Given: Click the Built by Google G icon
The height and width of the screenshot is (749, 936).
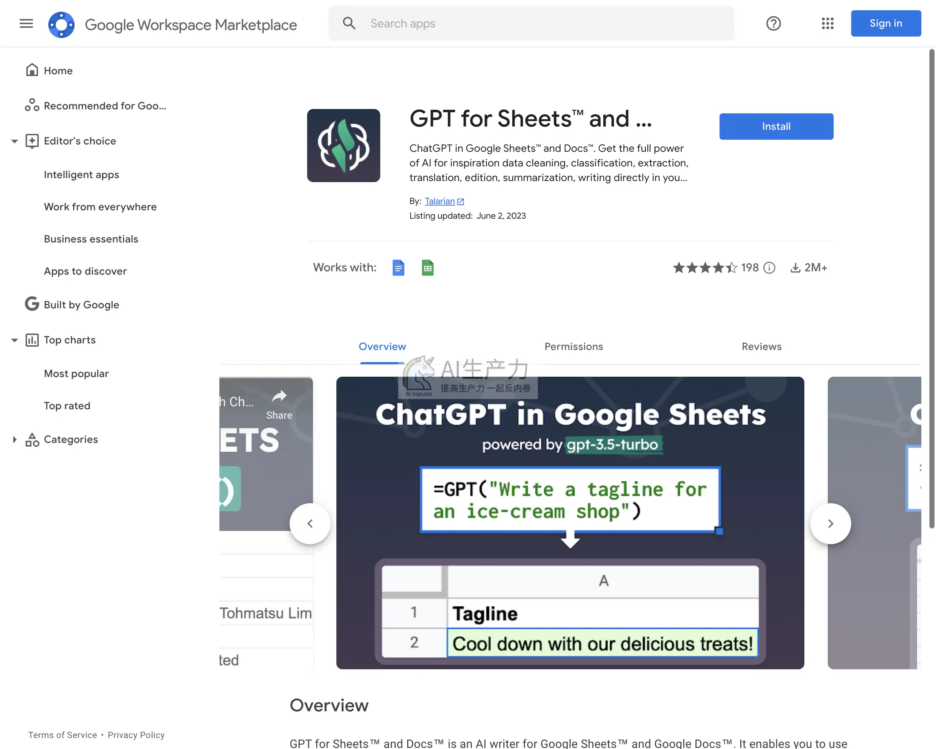Looking at the screenshot, I should coord(32,304).
